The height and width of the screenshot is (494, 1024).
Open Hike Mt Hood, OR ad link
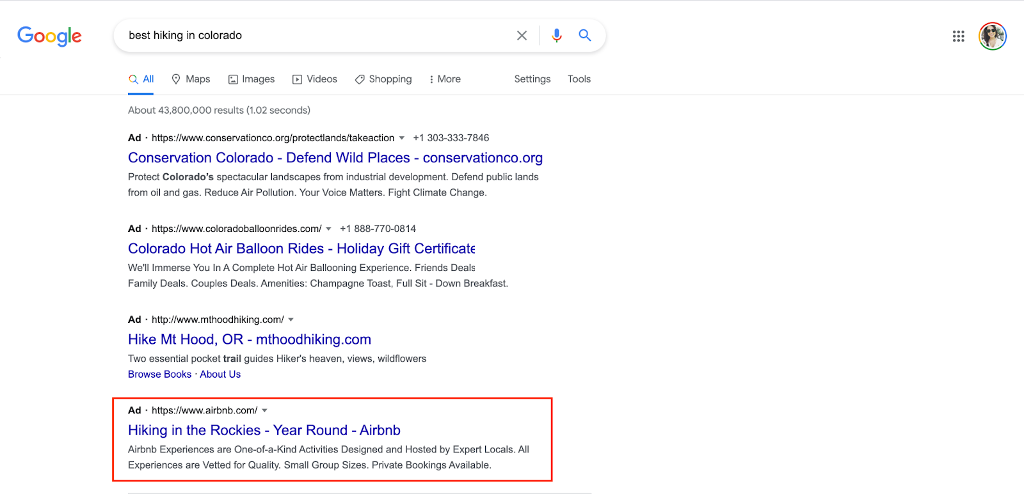pos(250,339)
